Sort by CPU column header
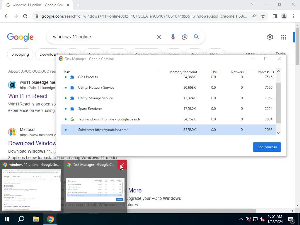The height and width of the screenshot is (225, 300). pyautogui.click(x=209, y=72)
